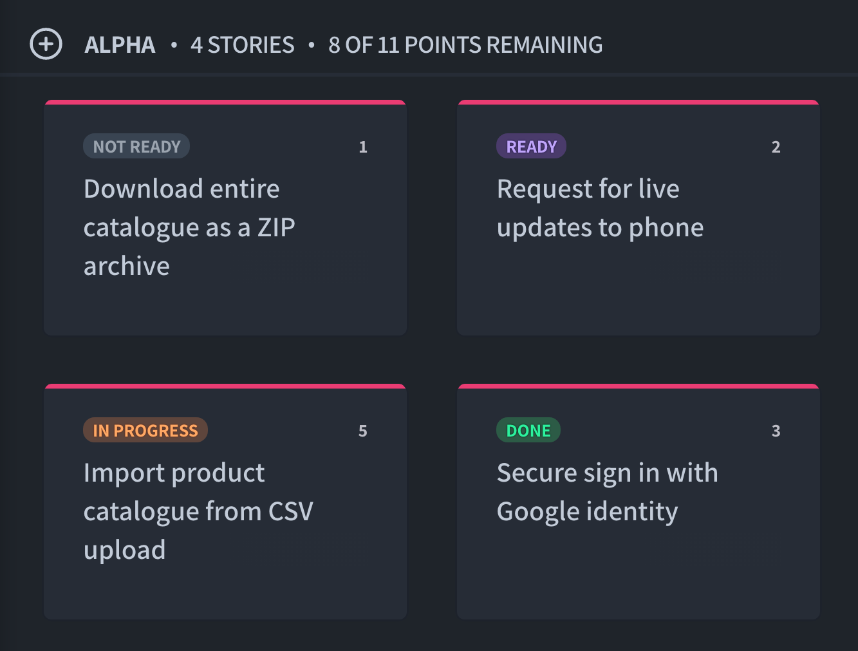Click the 4 STORIES count label
This screenshot has width=858, height=651.
(x=242, y=45)
